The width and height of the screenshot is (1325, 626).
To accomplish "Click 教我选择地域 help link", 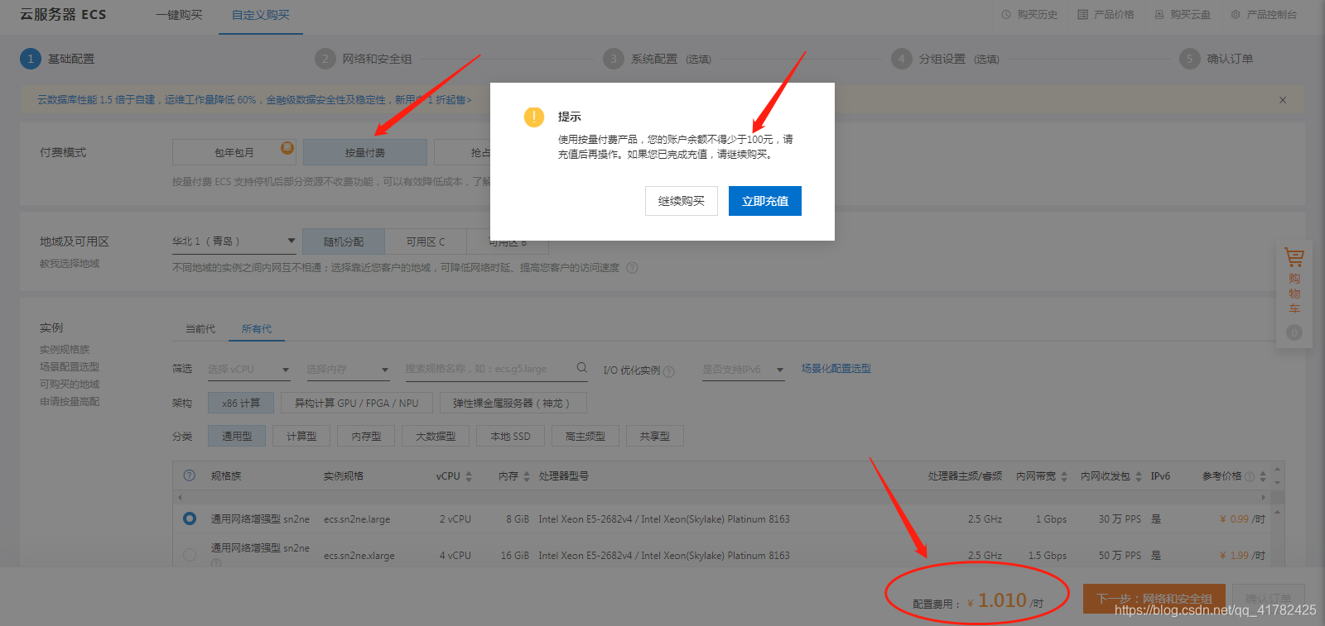I will coord(70,264).
